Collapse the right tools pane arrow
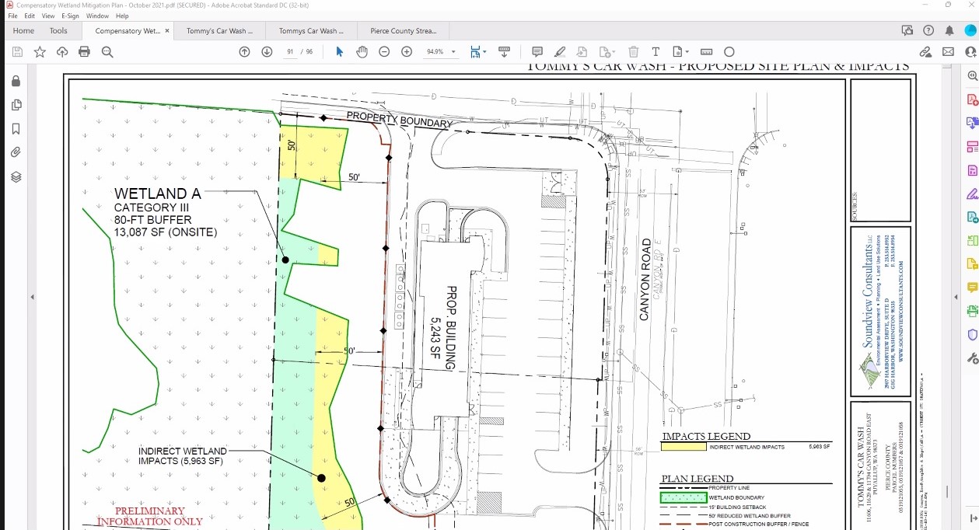 click(956, 297)
